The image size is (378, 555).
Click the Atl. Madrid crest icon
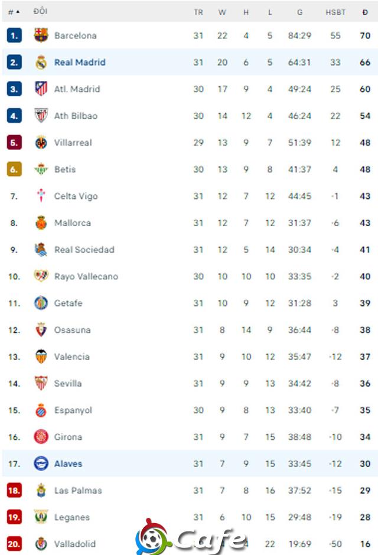(41, 89)
